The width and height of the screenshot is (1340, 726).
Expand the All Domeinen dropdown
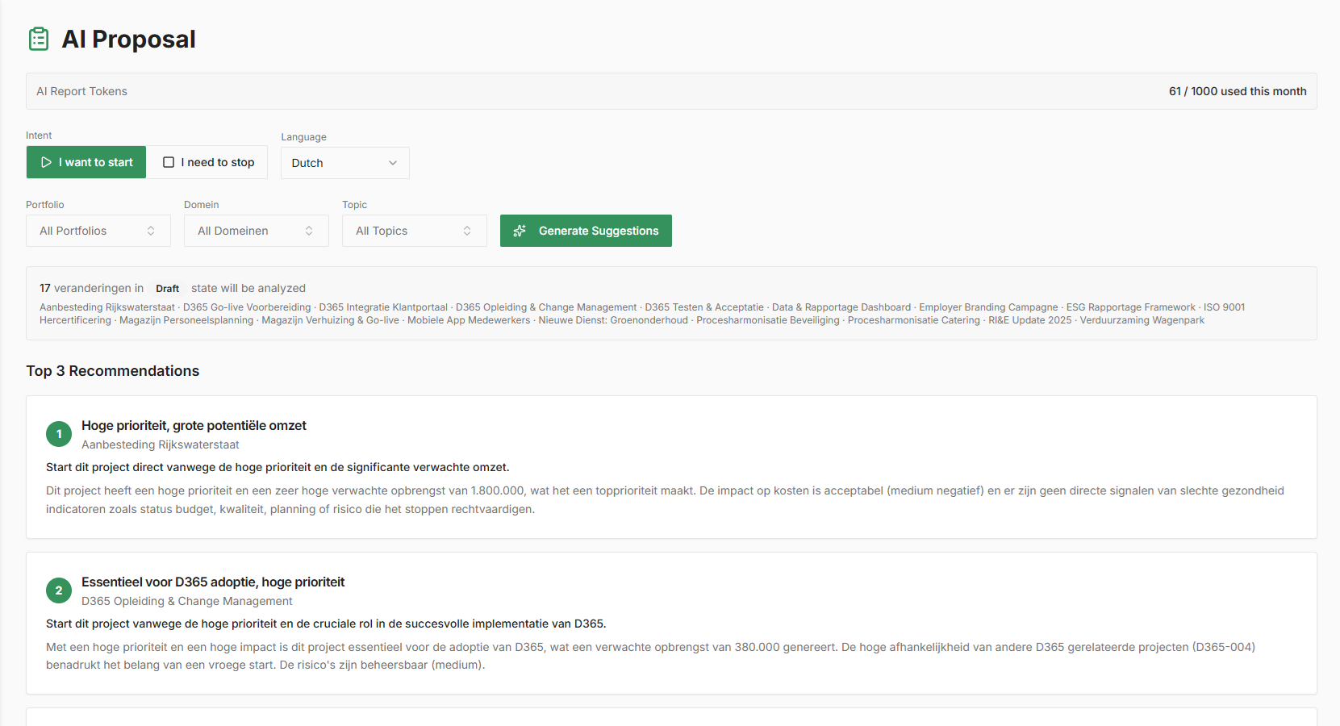(x=256, y=231)
